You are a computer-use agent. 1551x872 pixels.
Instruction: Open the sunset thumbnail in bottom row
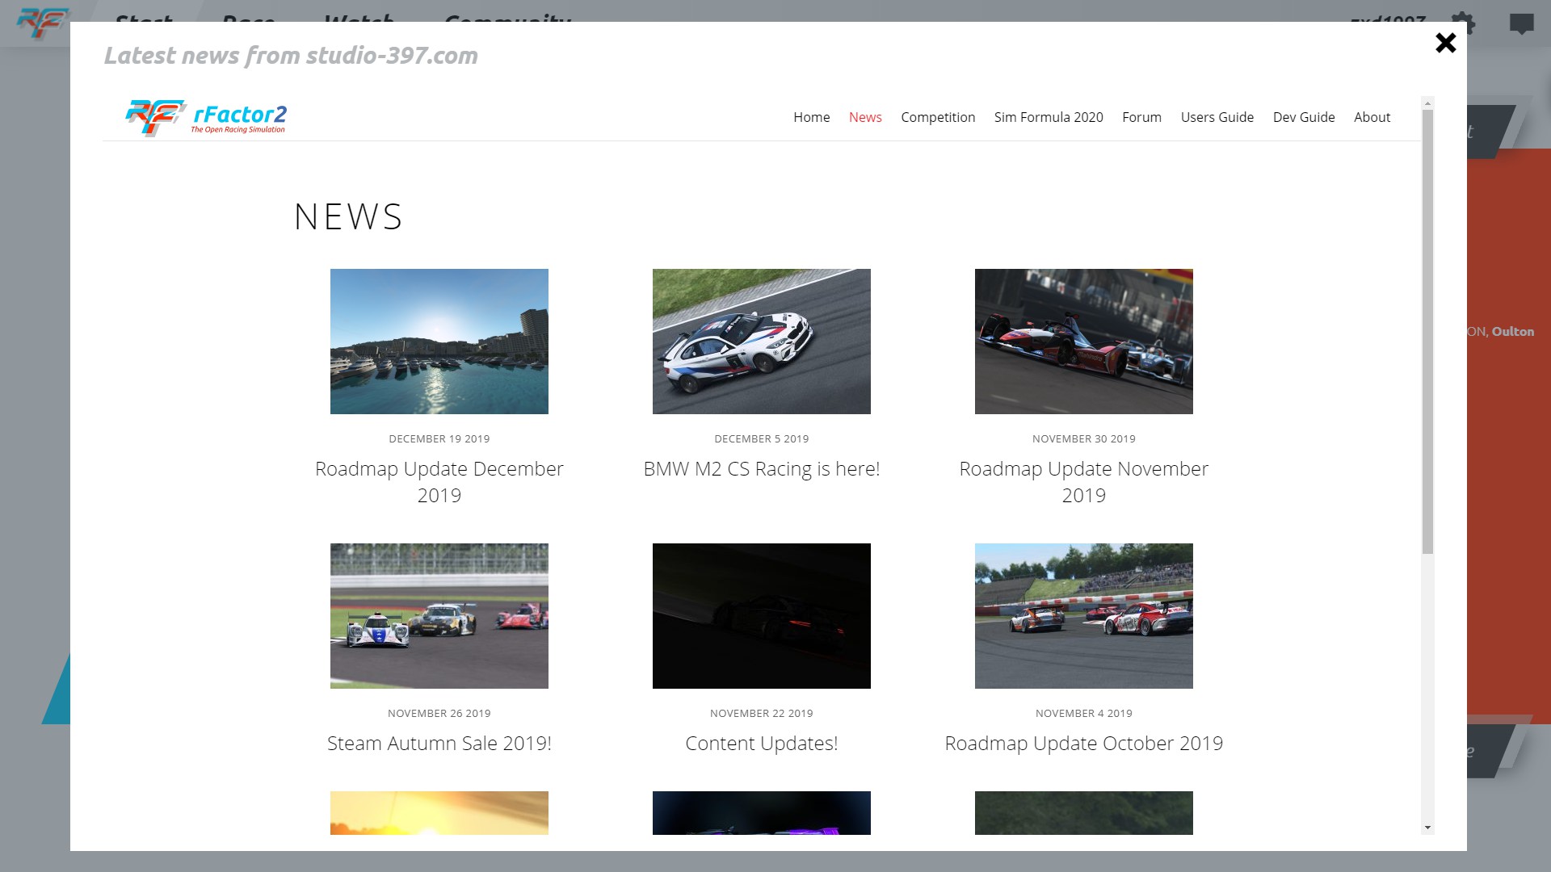(x=439, y=813)
